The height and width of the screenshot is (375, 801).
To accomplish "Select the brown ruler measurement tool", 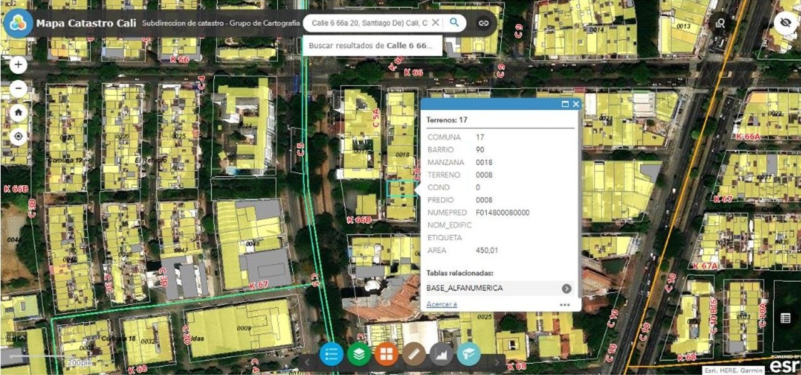I will click(x=414, y=354).
